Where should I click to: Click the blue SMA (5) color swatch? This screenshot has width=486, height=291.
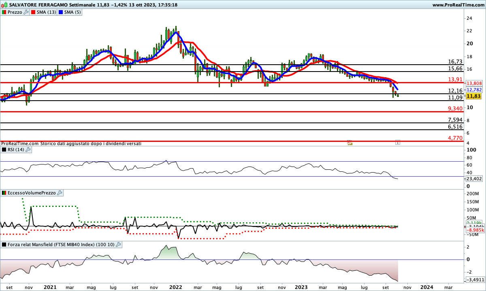tap(61, 12)
